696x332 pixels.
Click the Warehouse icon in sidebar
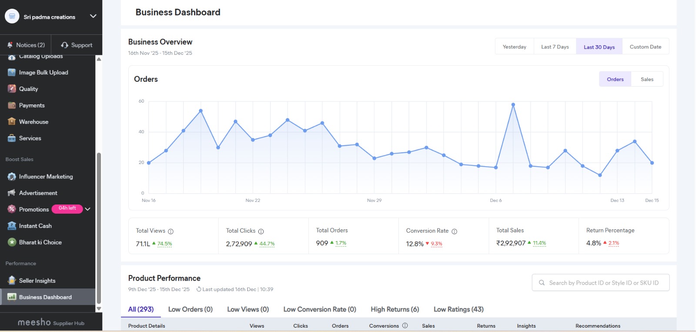click(12, 122)
